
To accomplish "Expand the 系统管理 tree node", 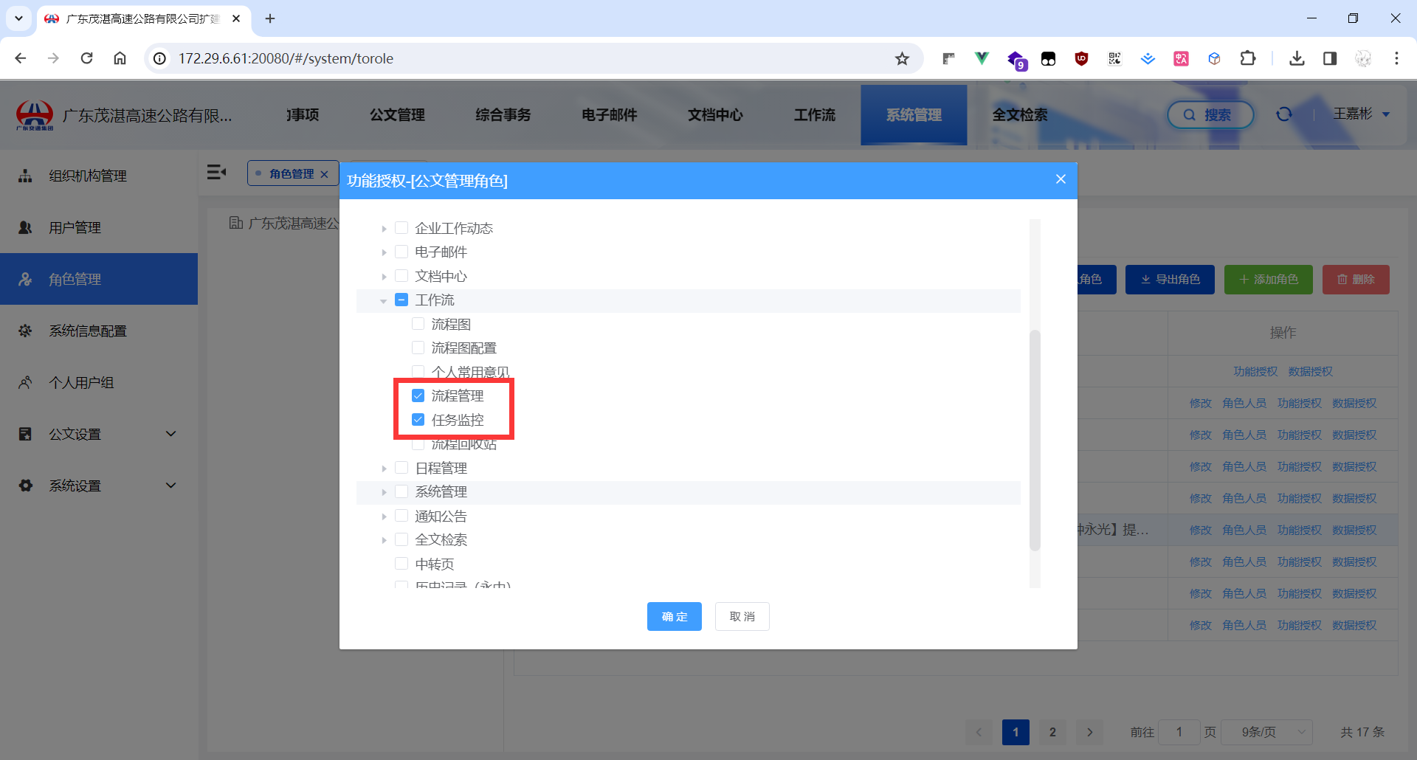I will click(384, 492).
